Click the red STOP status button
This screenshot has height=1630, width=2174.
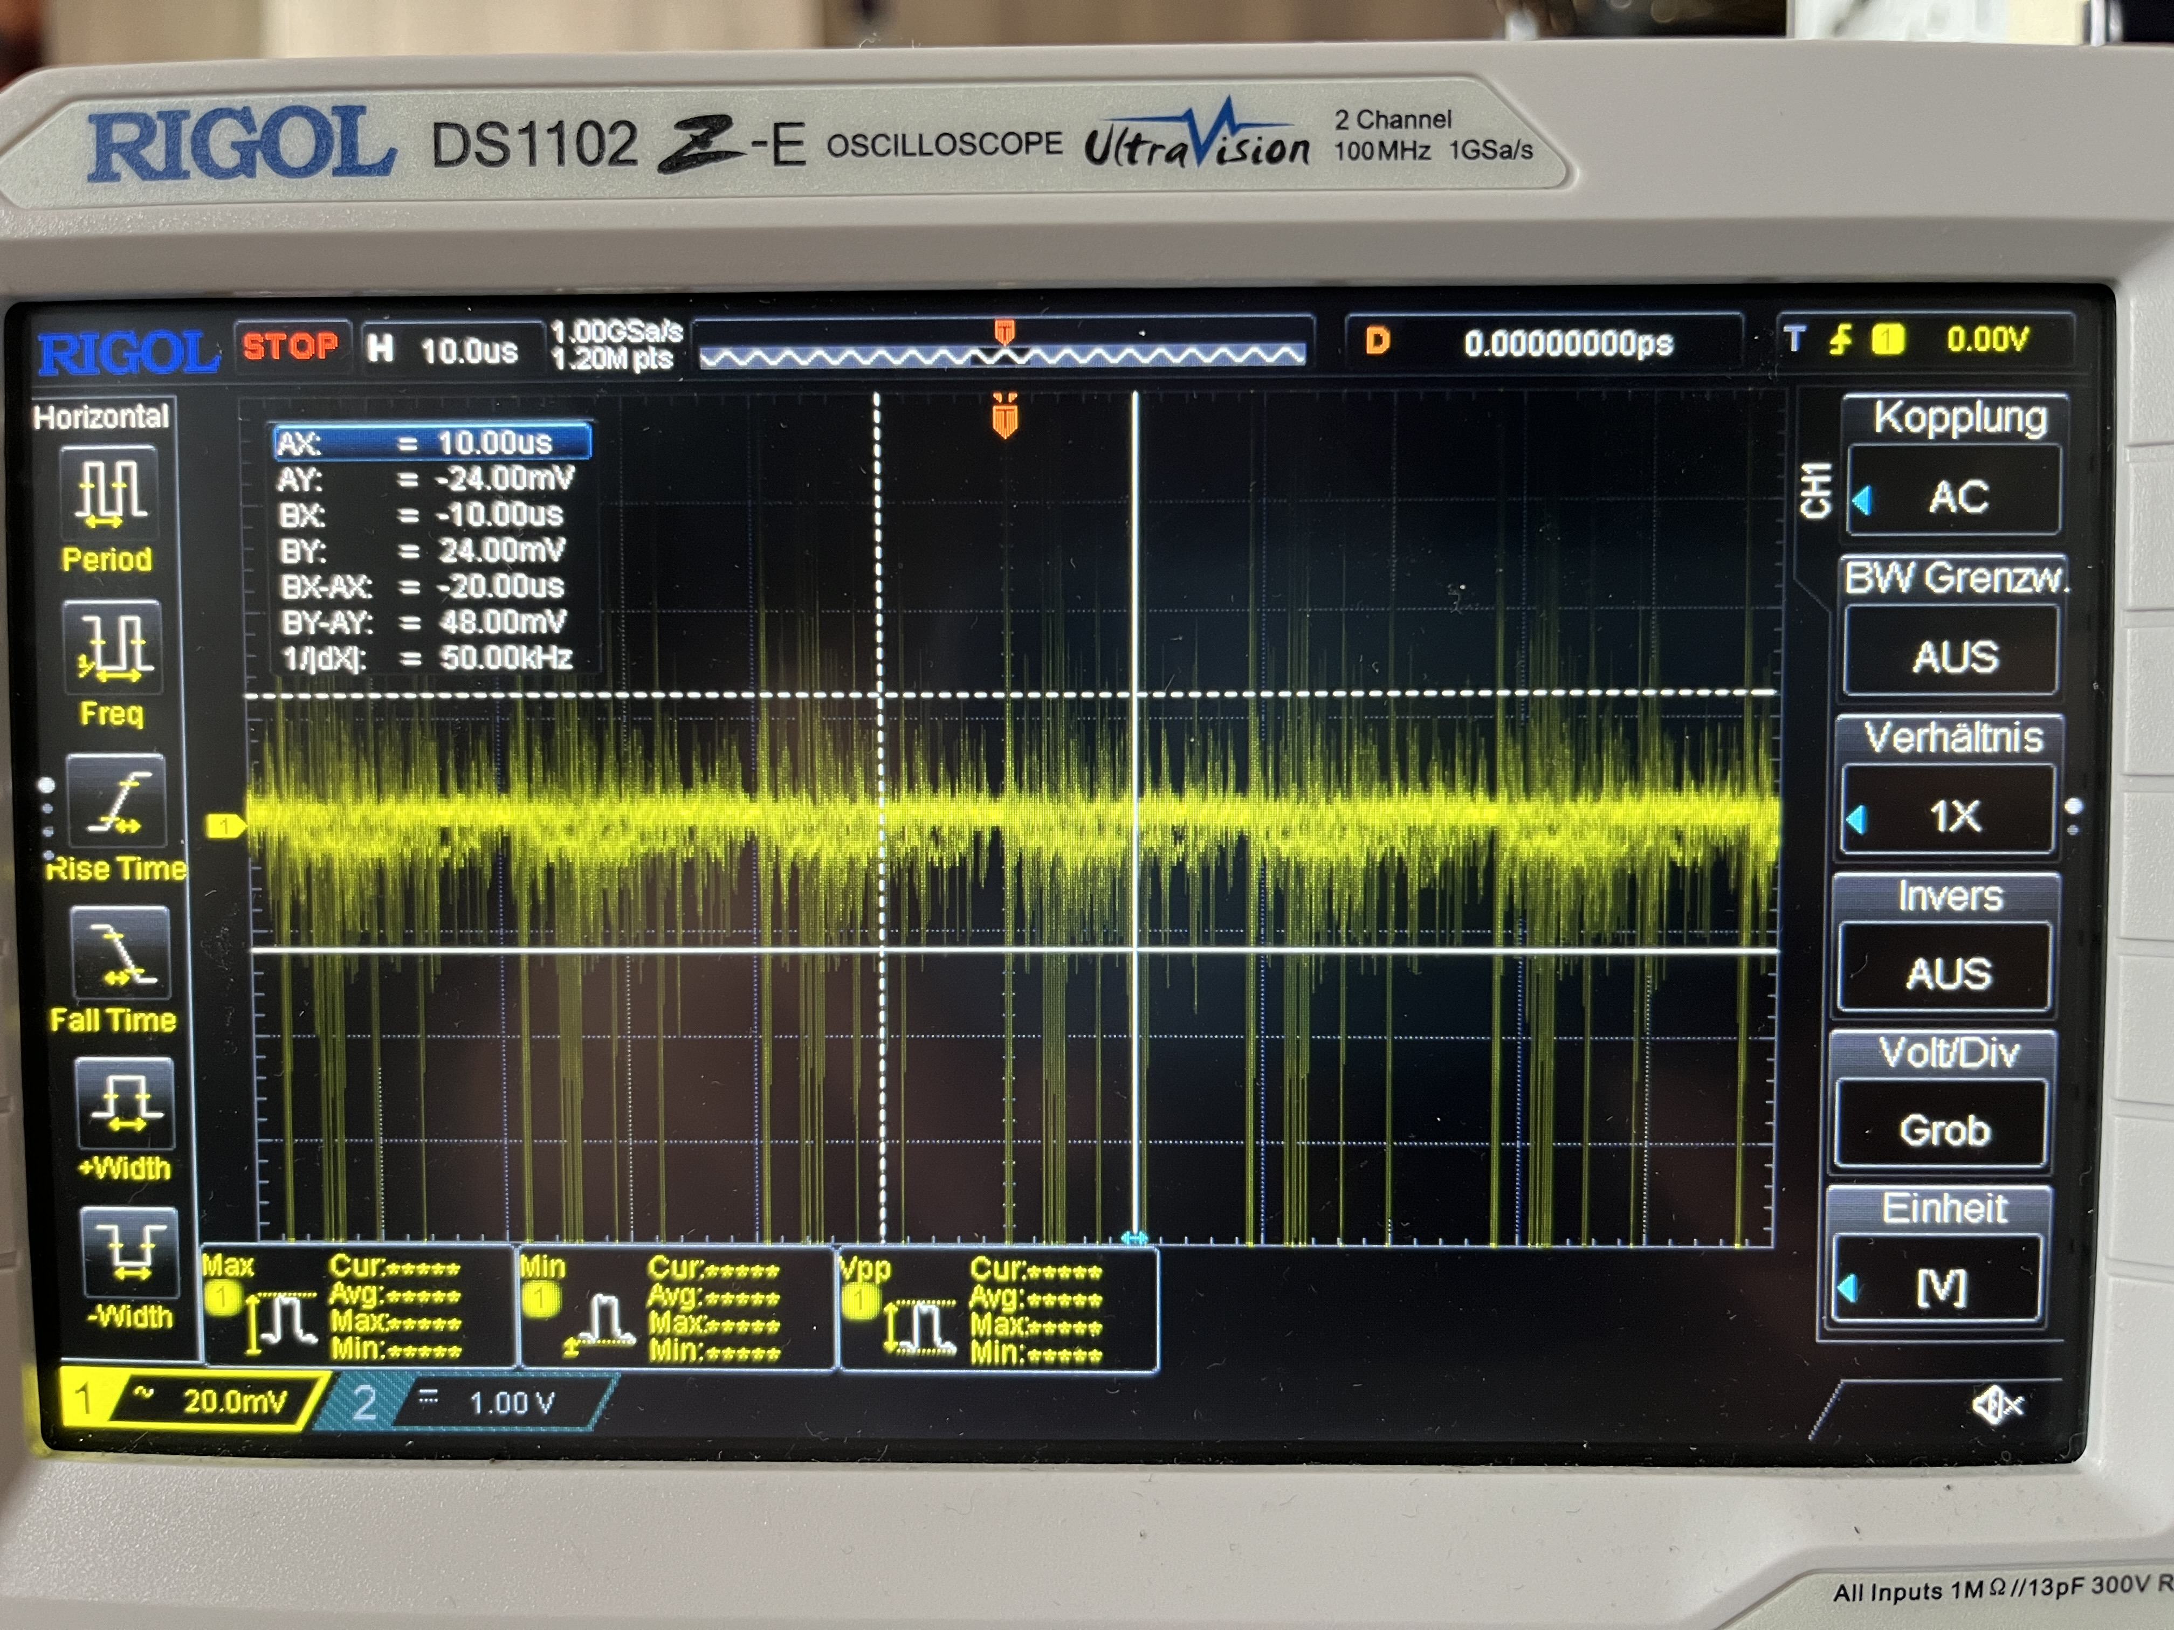click(290, 346)
